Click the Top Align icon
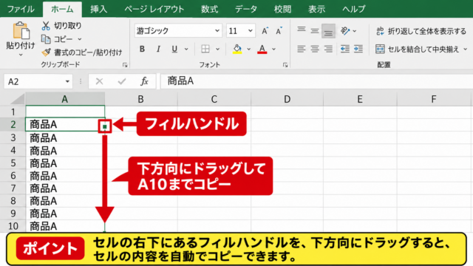Image resolution: width=473 pixels, height=266 pixels. point(301,30)
